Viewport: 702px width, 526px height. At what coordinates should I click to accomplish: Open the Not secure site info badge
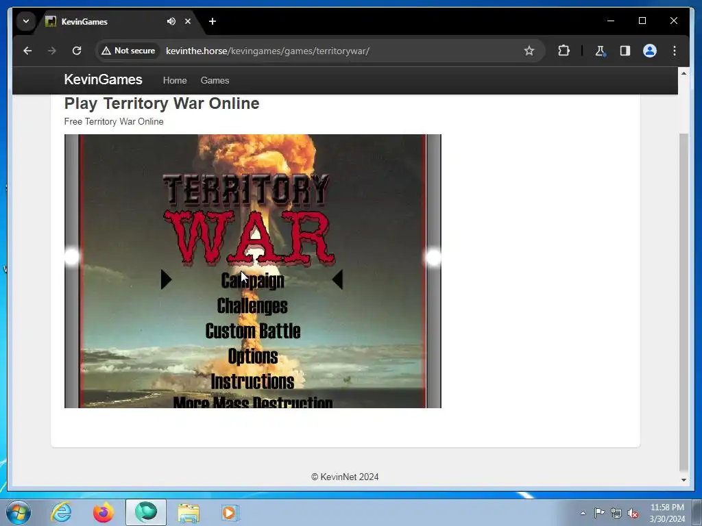tap(128, 51)
